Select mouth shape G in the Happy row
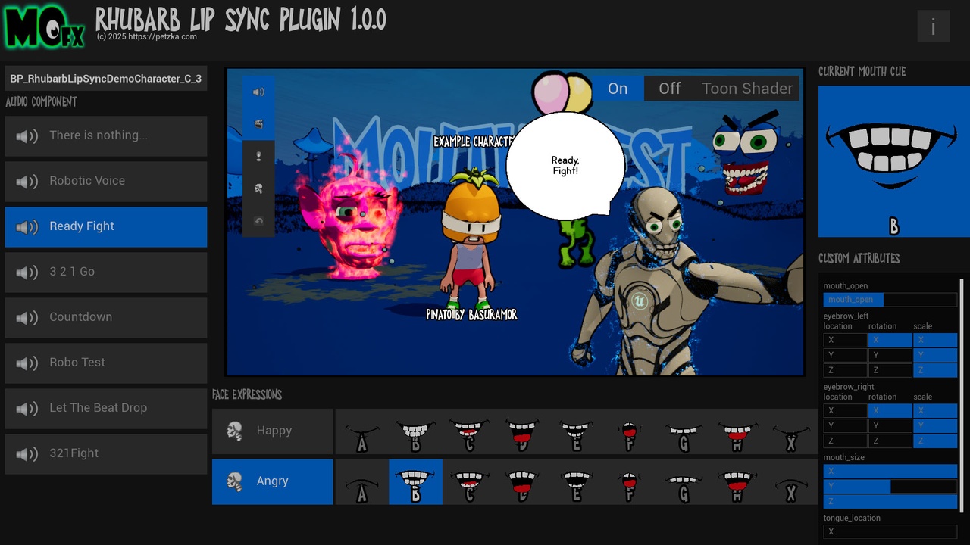This screenshot has height=545, width=970. (684, 431)
